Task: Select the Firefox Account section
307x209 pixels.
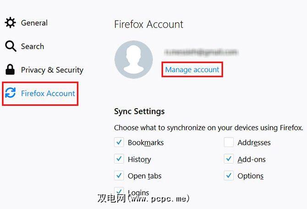Action: coord(48,93)
